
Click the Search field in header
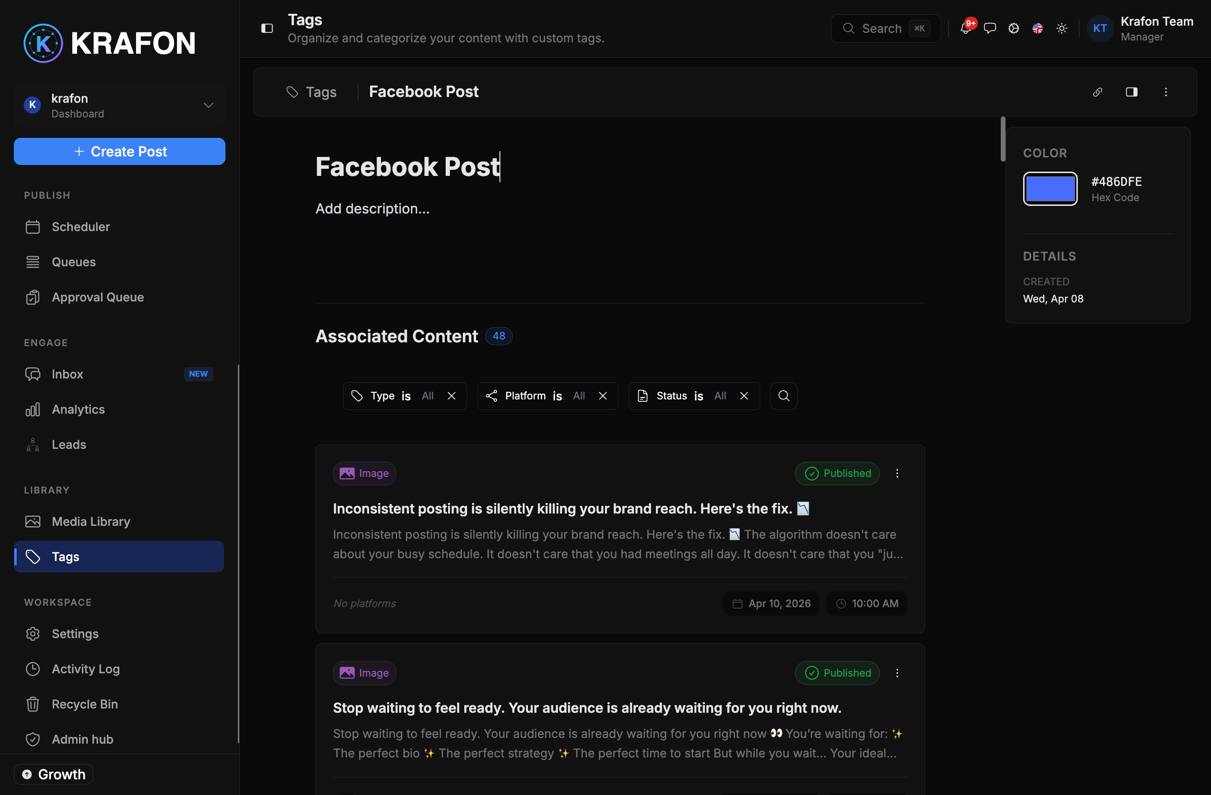tap(886, 29)
